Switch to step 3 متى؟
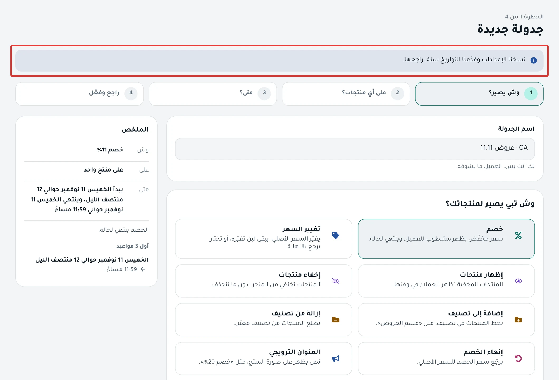The height and width of the screenshot is (380, 559). [x=213, y=94]
